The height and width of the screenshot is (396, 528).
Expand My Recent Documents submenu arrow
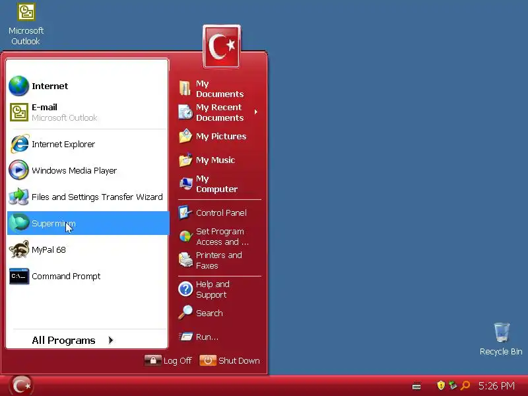click(256, 112)
